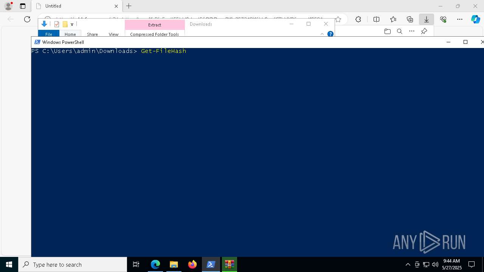484x272 pixels.
Task: Open Edge tab actions menu icon
Action: tap(23, 6)
